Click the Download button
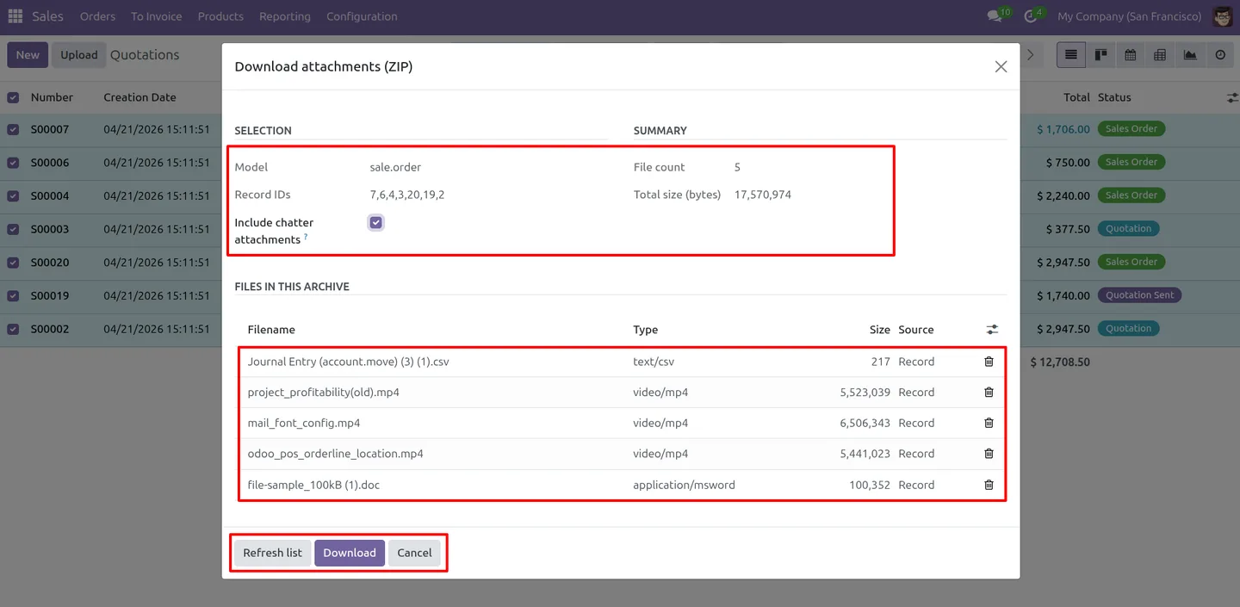The height and width of the screenshot is (607, 1240). (x=350, y=553)
